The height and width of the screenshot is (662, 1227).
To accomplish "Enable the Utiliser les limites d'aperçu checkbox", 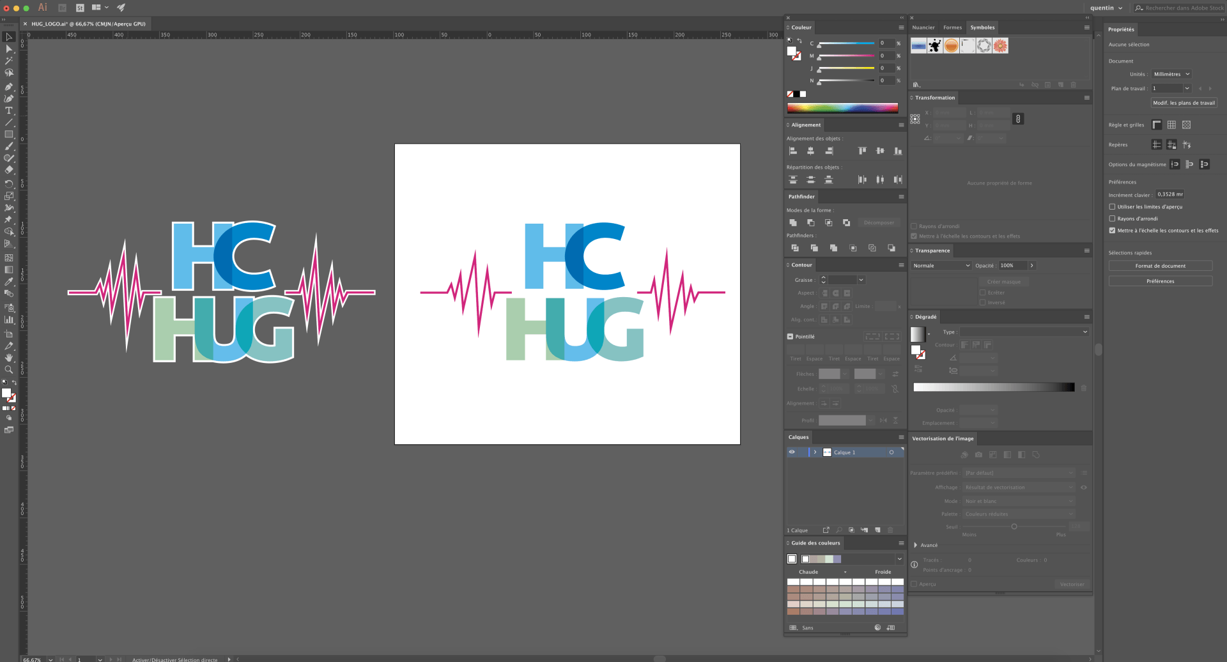I will 1112,206.
